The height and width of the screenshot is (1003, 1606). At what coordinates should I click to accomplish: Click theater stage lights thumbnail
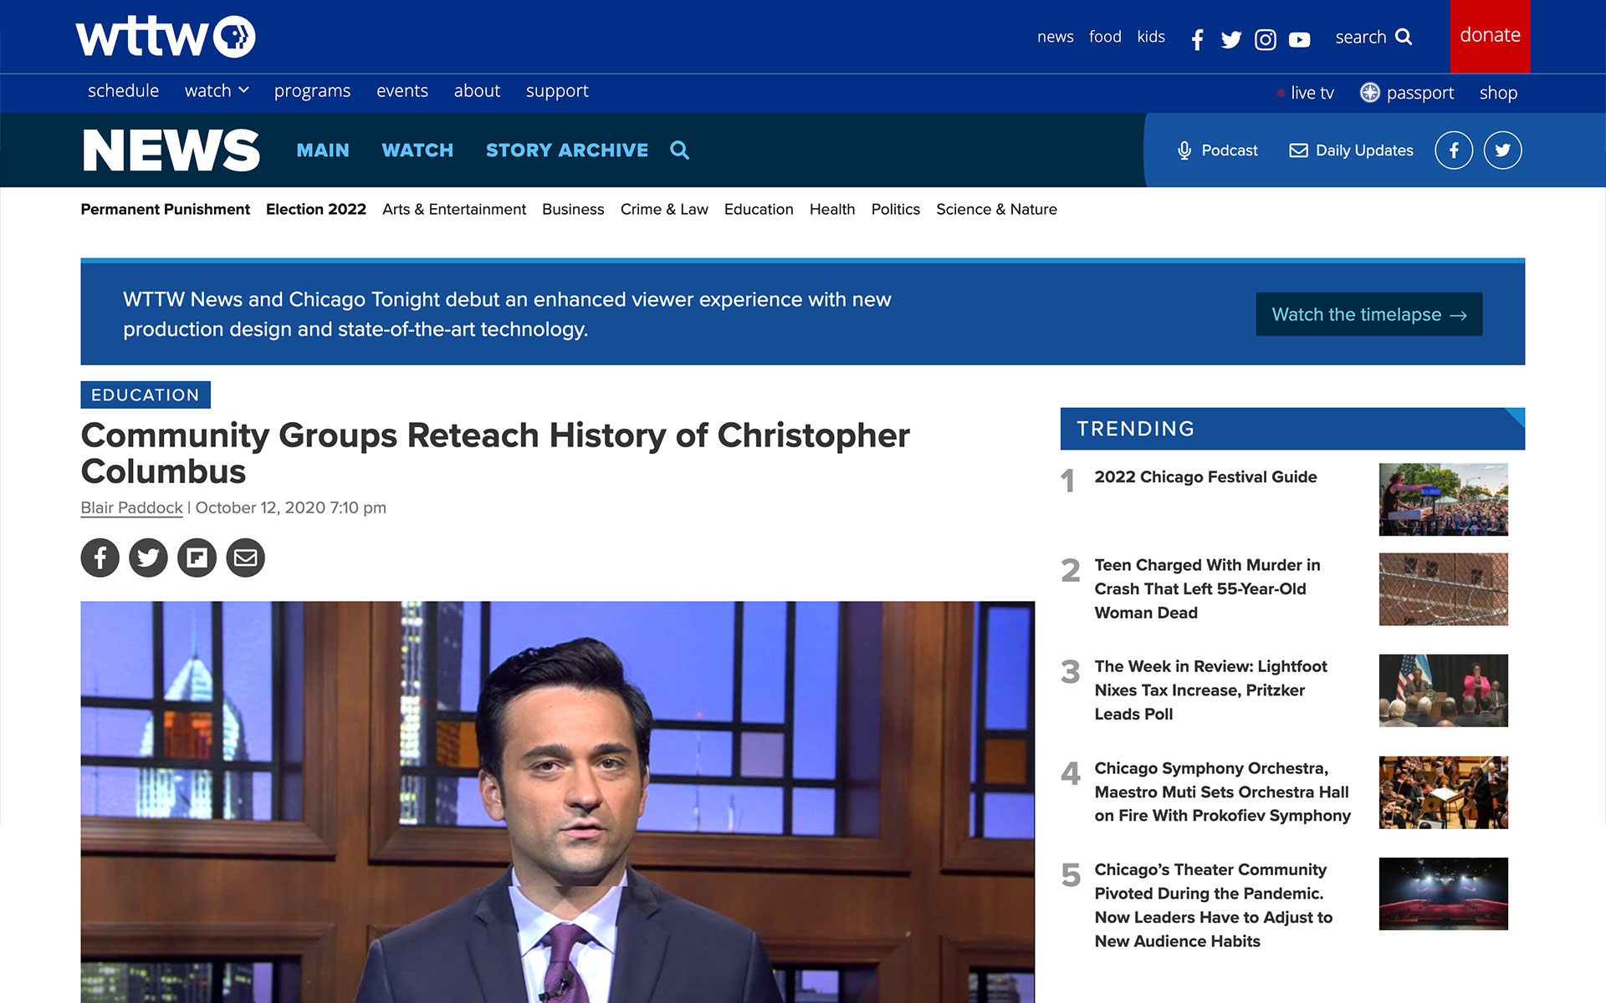(x=1443, y=894)
